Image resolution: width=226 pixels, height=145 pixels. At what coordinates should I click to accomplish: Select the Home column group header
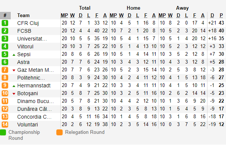point(133,8)
